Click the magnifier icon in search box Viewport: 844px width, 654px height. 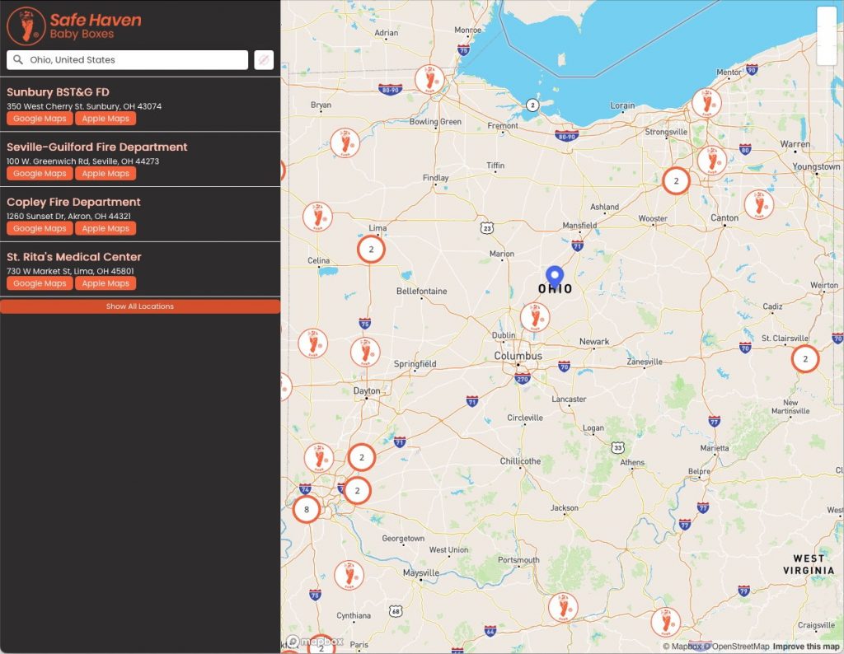[x=18, y=60]
